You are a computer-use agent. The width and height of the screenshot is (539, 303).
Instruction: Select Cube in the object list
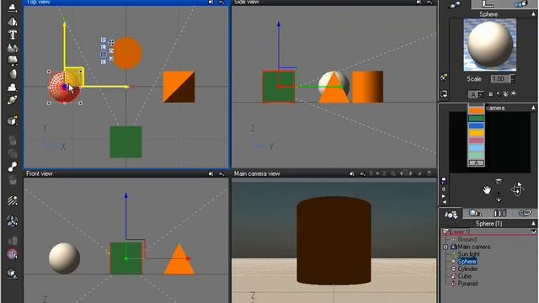pos(464,276)
